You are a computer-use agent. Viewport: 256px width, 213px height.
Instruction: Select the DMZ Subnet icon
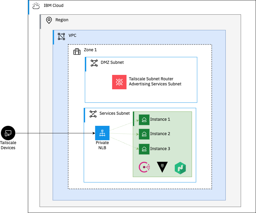point(94,63)
